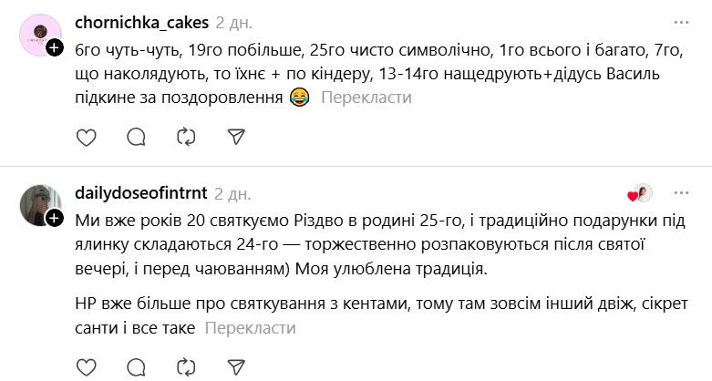View who liked via heart avatar badge
Viewport: 712px width, 381px height.
click(x=640, y=193)
